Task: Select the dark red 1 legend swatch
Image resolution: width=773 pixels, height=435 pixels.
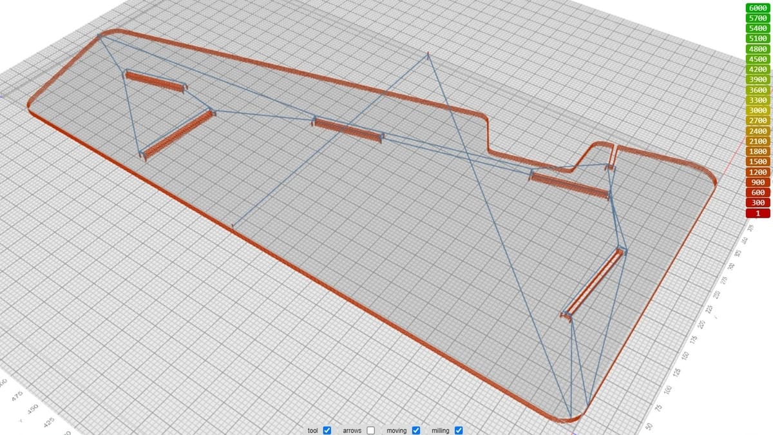Action: (x=758, y=213)
